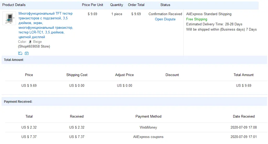This screenshot has width=268, height=144.
Task: Open the transistor tester product thumbnail
Action: pos(9,18)
